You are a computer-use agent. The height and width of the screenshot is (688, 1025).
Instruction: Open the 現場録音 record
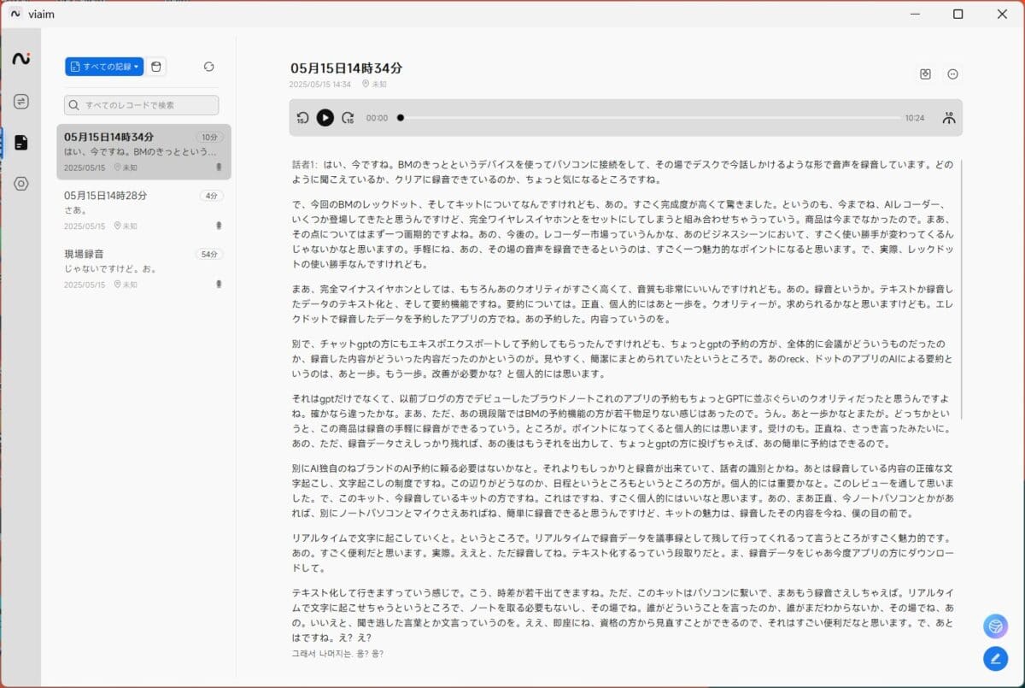[143, 268]
